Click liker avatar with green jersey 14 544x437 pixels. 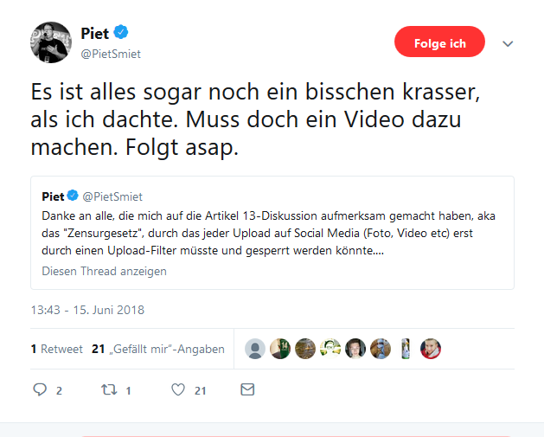point(280,349)
